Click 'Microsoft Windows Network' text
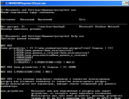Image resolution: width=129 pixels, height=99 pixels. (99, 27)
